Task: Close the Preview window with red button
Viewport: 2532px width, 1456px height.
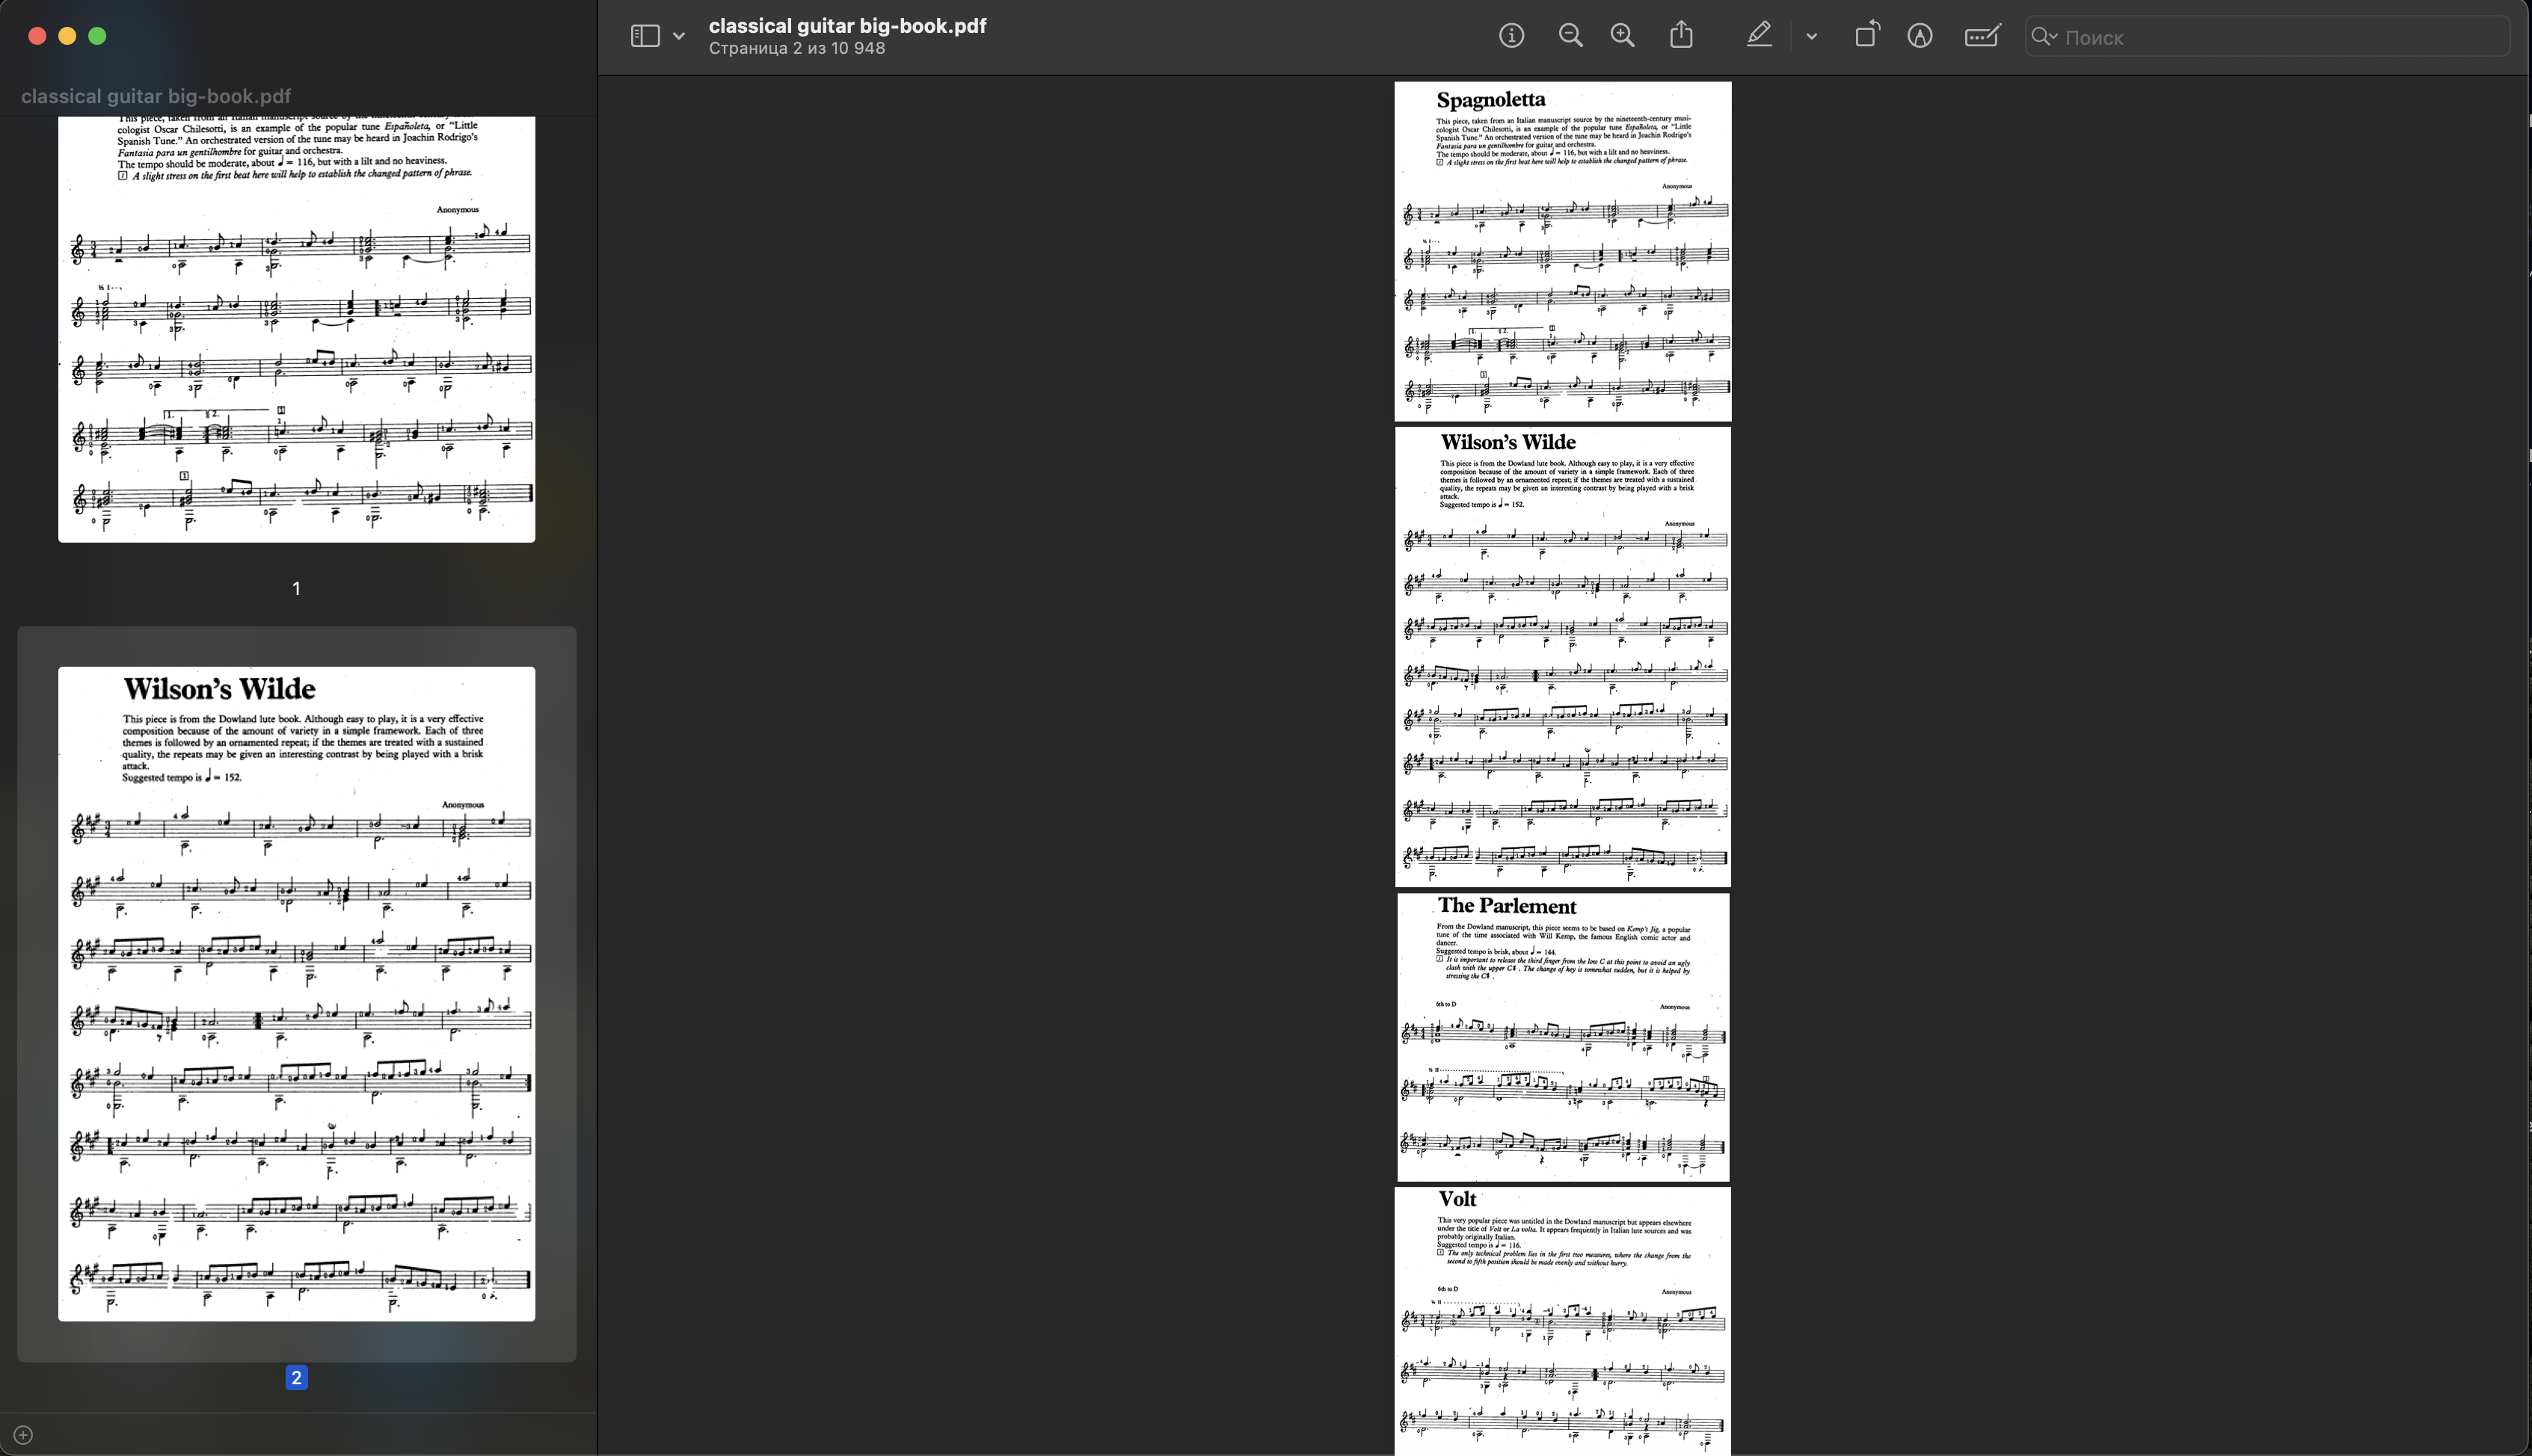Action: pyautogui.click(x=37, y=36)
